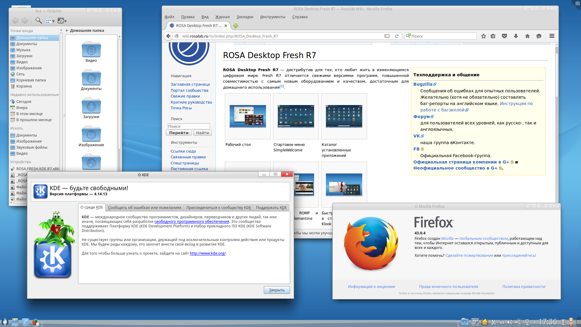Click the Firefox home page icon
581x327 pixels.
[527, 36]
